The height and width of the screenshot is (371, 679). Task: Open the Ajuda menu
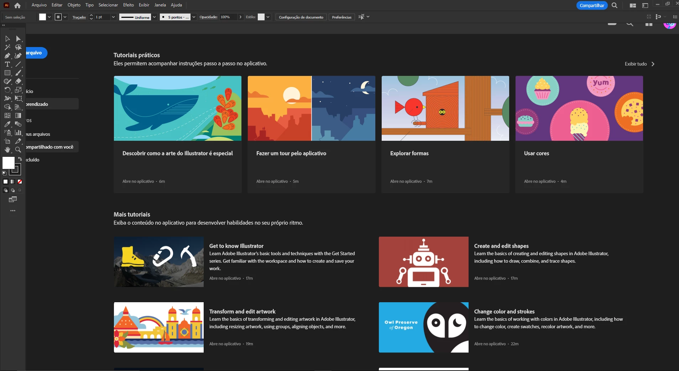coord(176,5)
